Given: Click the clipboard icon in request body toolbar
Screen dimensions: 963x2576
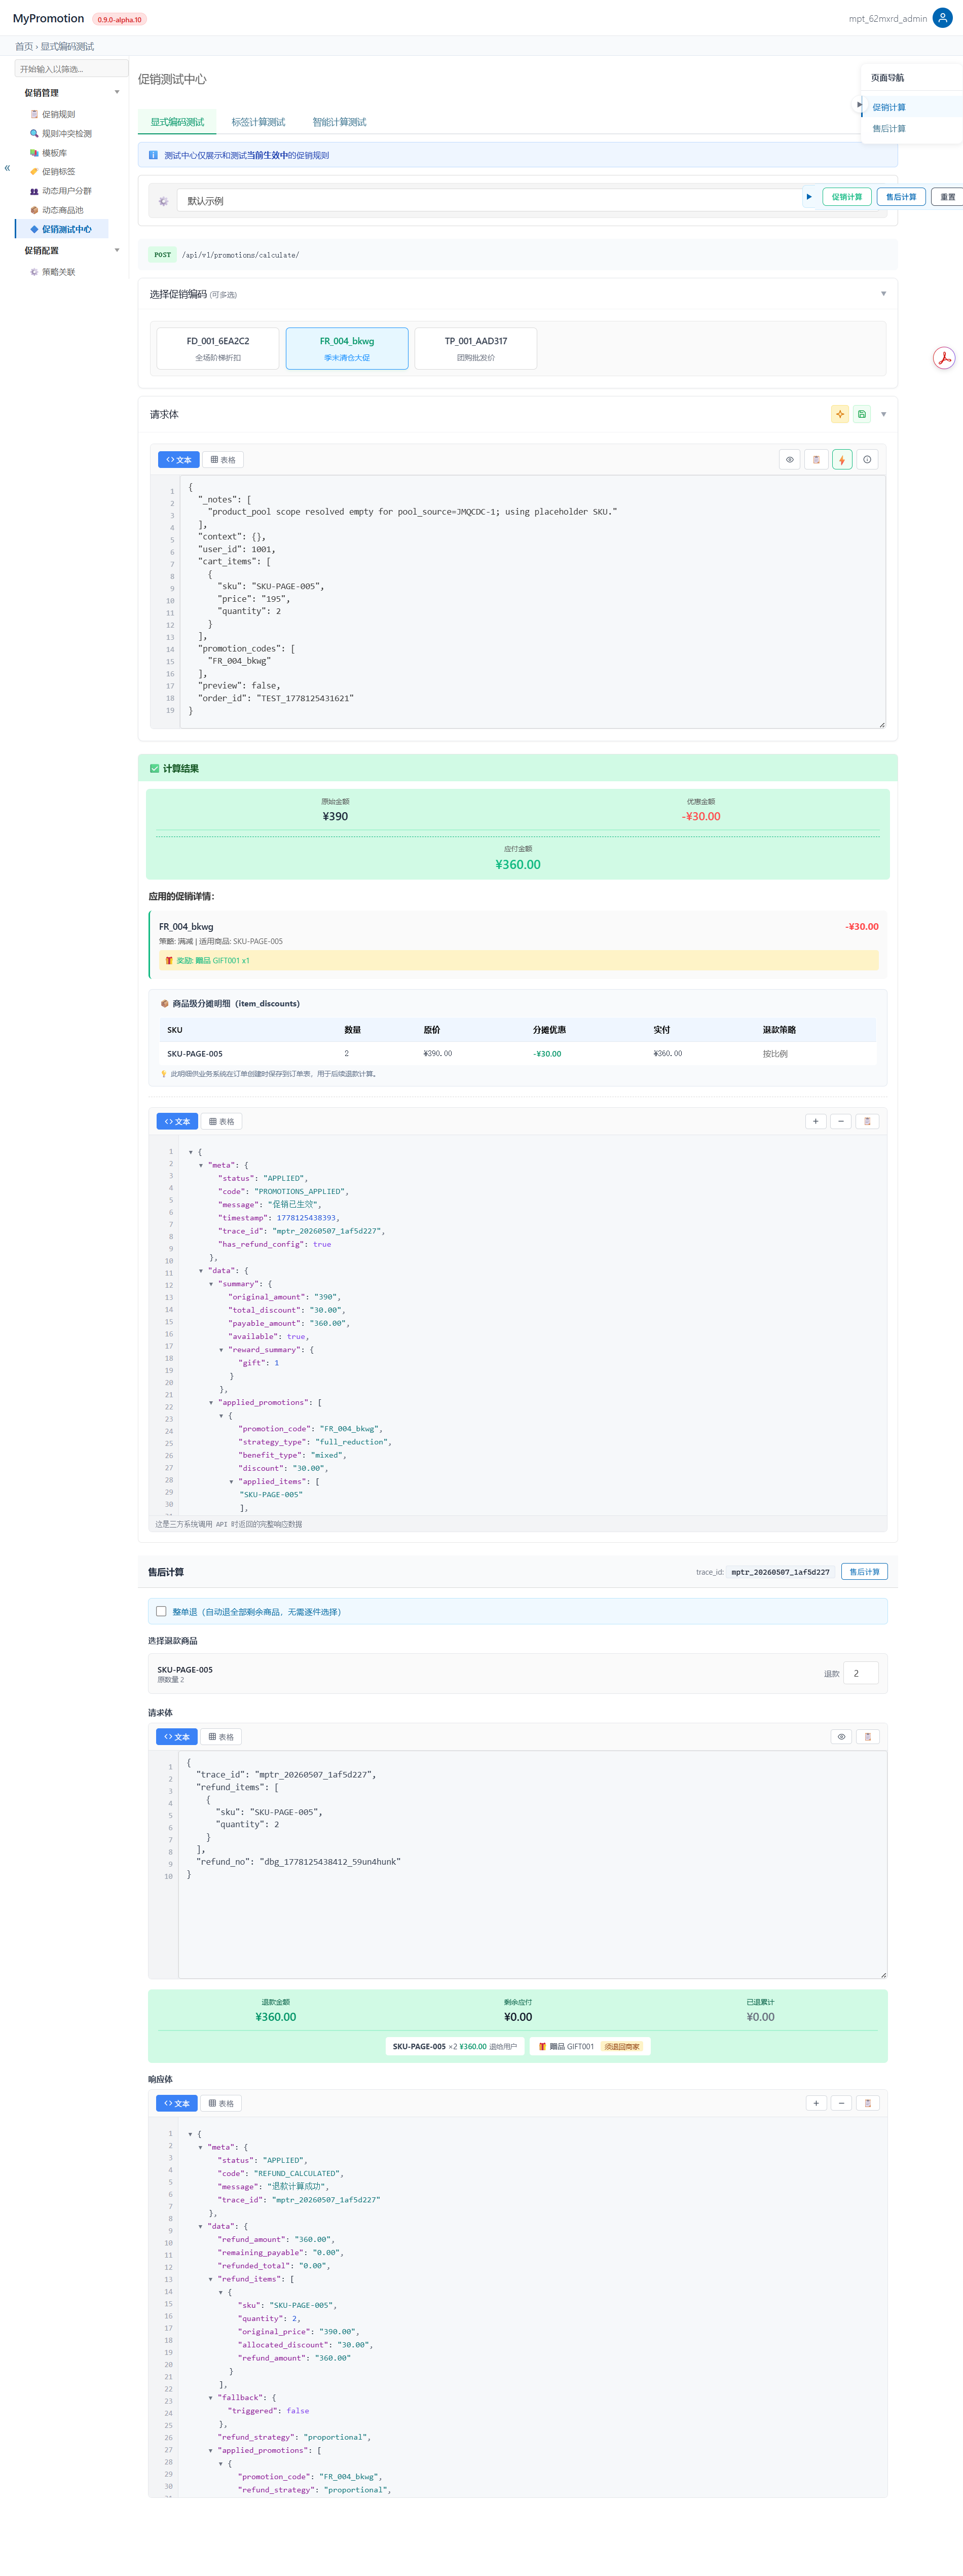Looking at the screenshot, I should coord(816,460).
